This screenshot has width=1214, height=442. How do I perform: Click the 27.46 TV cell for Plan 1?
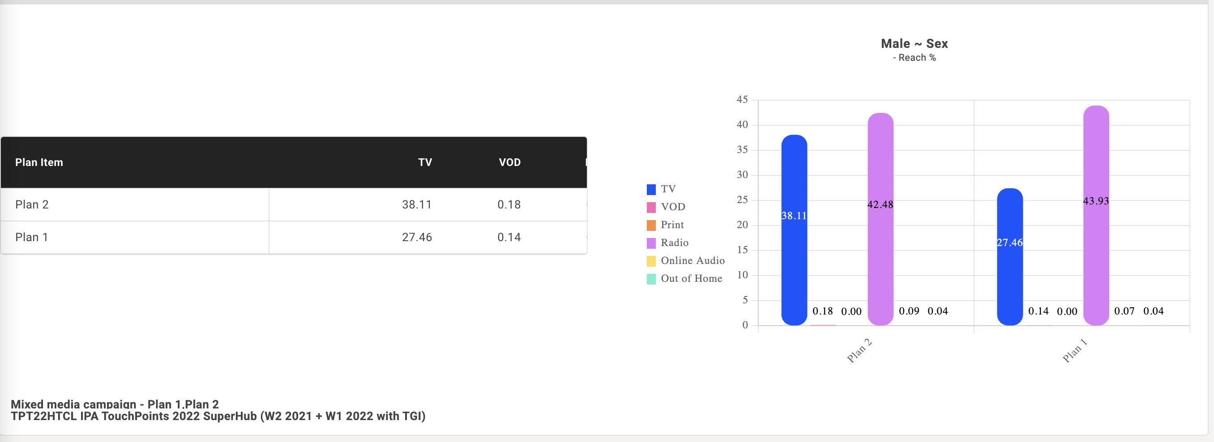pos(417,238)
